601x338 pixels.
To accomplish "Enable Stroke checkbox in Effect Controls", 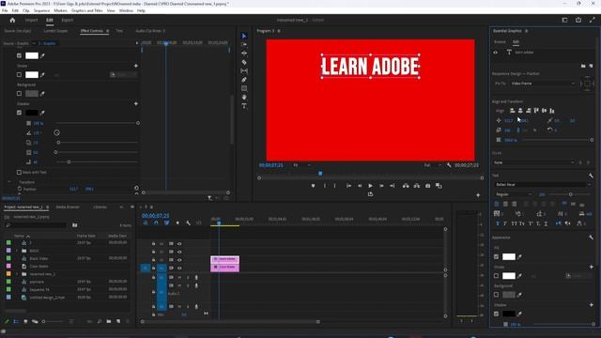I will tap(19, 75).
